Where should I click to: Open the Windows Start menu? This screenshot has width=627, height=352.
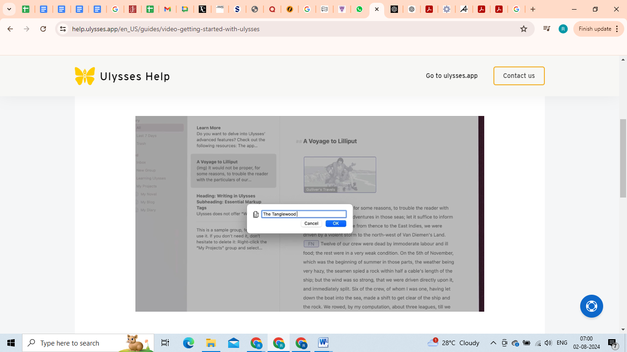(x=11, y=343)
